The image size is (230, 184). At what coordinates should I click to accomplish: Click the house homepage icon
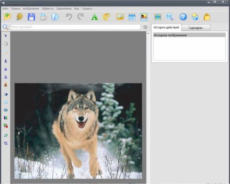coord(195,17)
